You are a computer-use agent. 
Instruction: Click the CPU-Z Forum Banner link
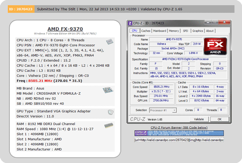click(179, 128)
